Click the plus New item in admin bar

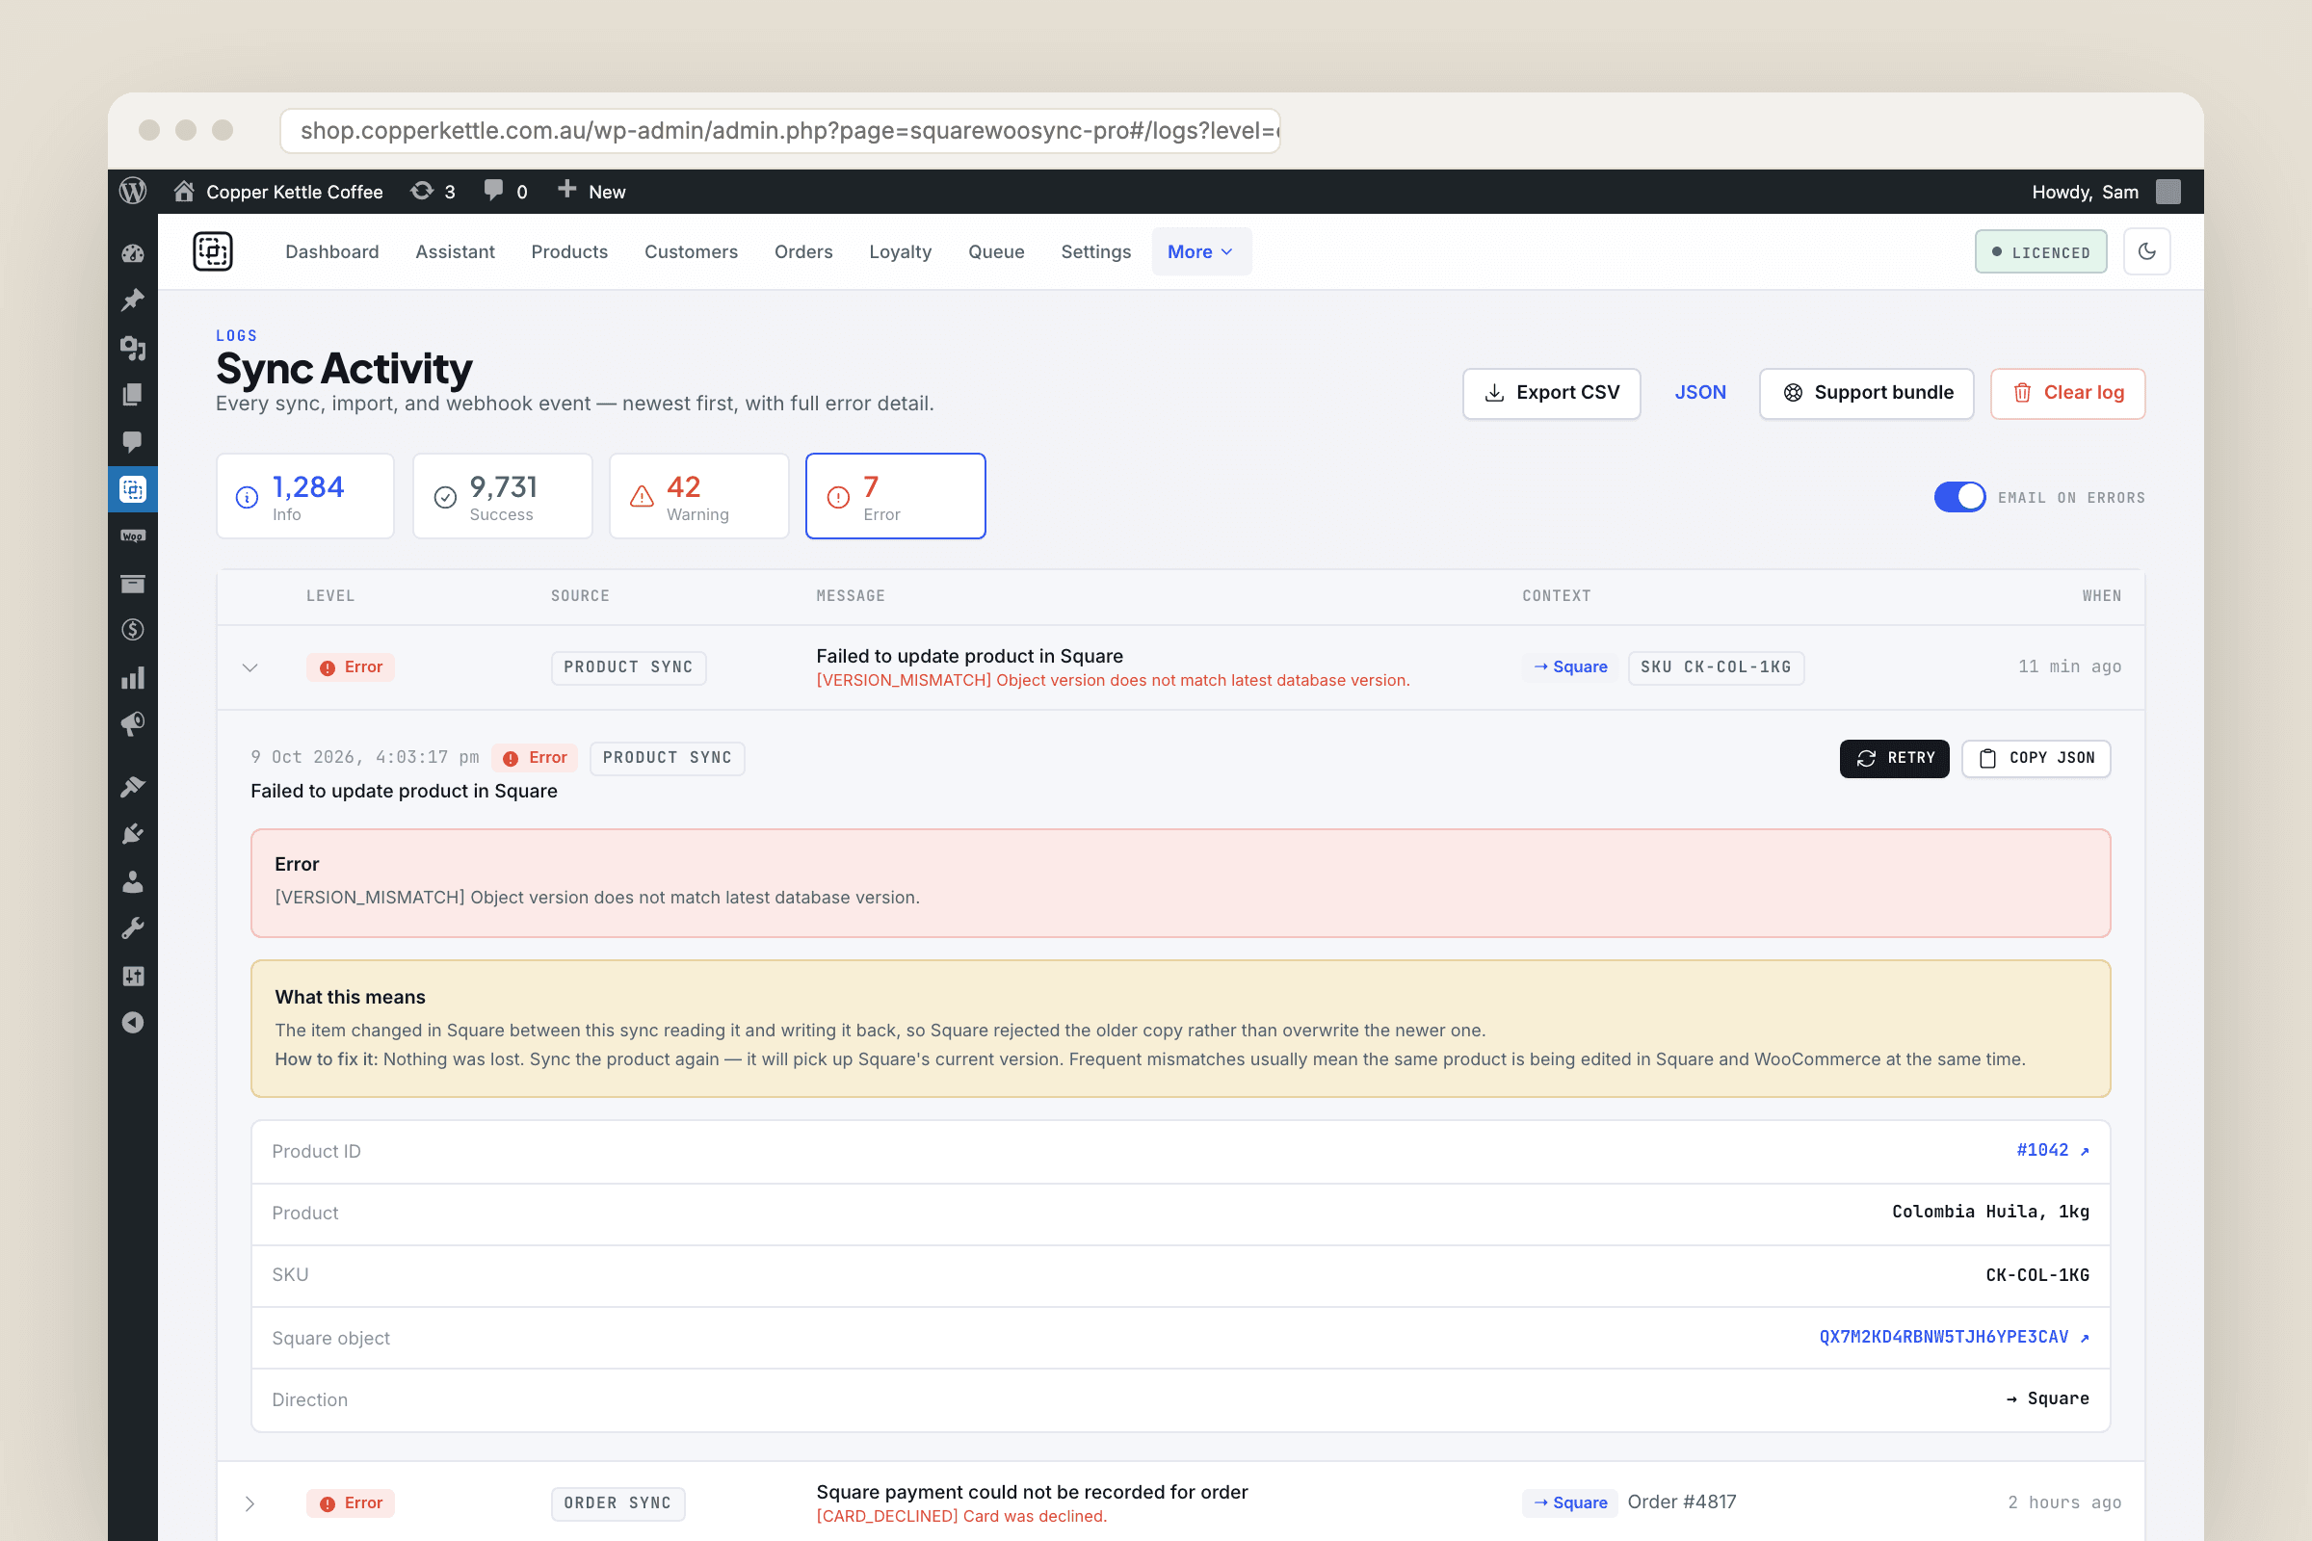pyautogui.click(x=591, y=192)
